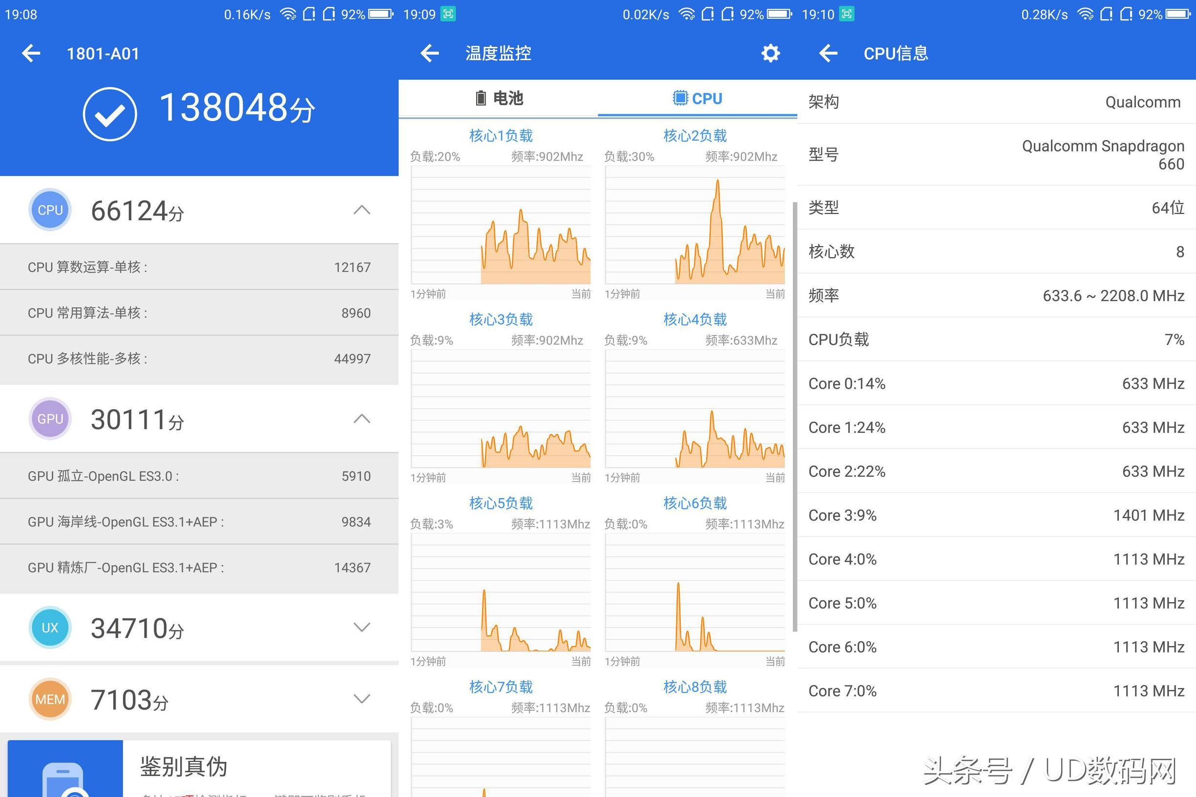Click the temperature monitor vertical scrollbar
1196x797 pixels.
click(795, 417)
